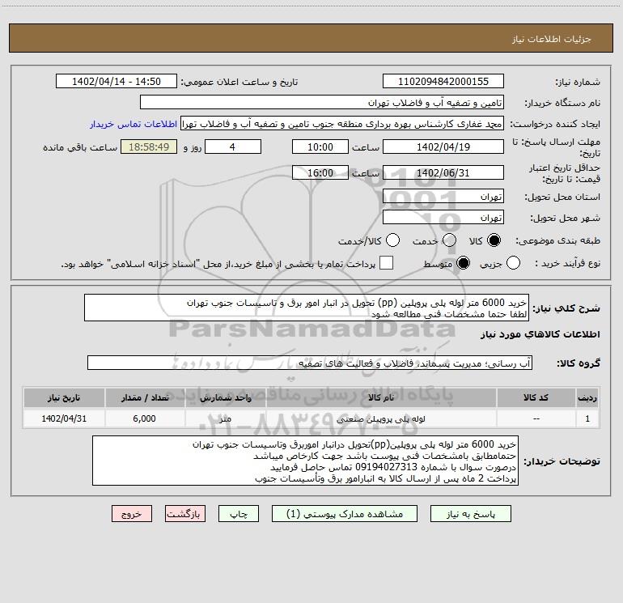623x603 pixels.
Task: Click the price validity date 1402/06/31
Action: click(443, 173)
